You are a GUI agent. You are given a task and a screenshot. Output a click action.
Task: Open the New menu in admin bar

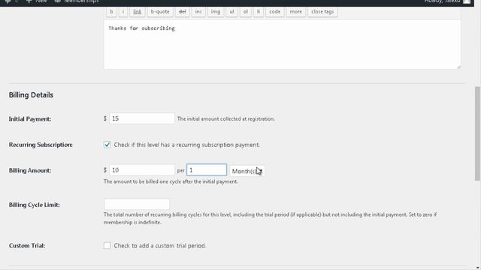[x=36, y=1]
